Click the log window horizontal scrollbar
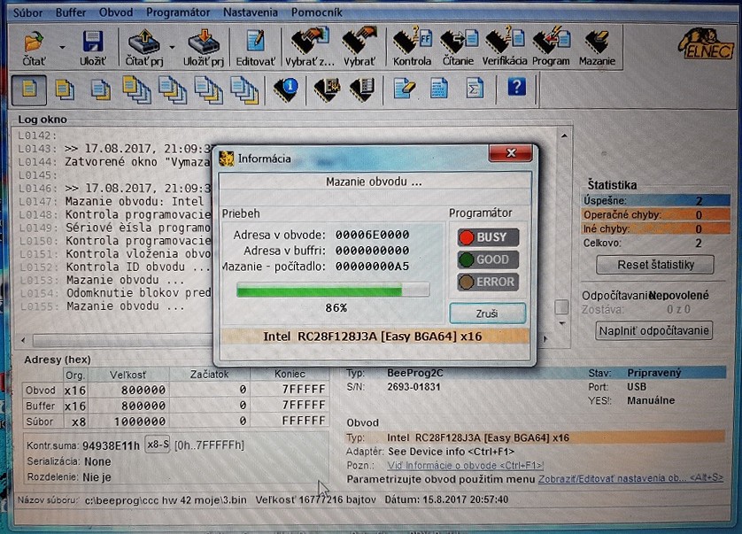 pyautogui.click(x=121, y=340)
